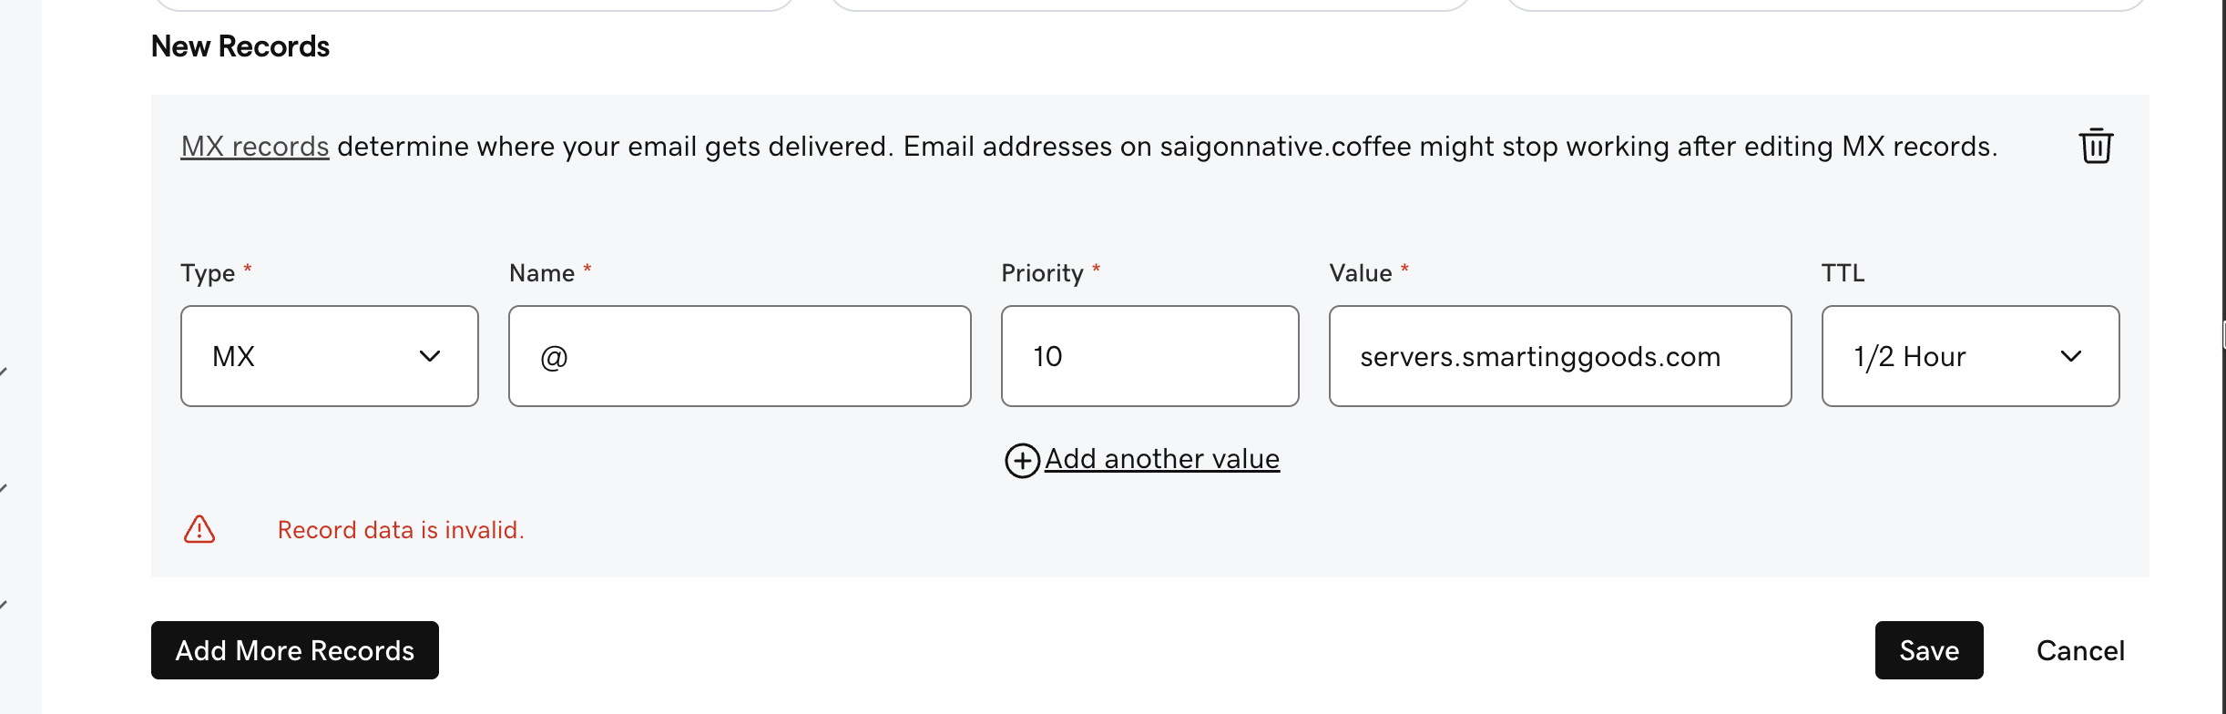The image size is (2226, 714).
Task: Click the New Records heading
Action: [240, 46]
